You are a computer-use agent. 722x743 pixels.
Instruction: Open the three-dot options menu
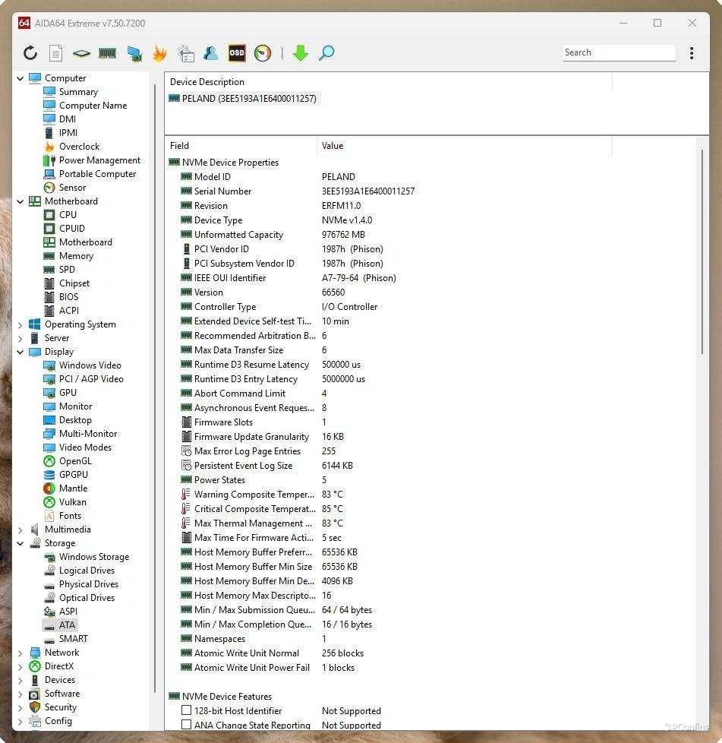(691, 53)
